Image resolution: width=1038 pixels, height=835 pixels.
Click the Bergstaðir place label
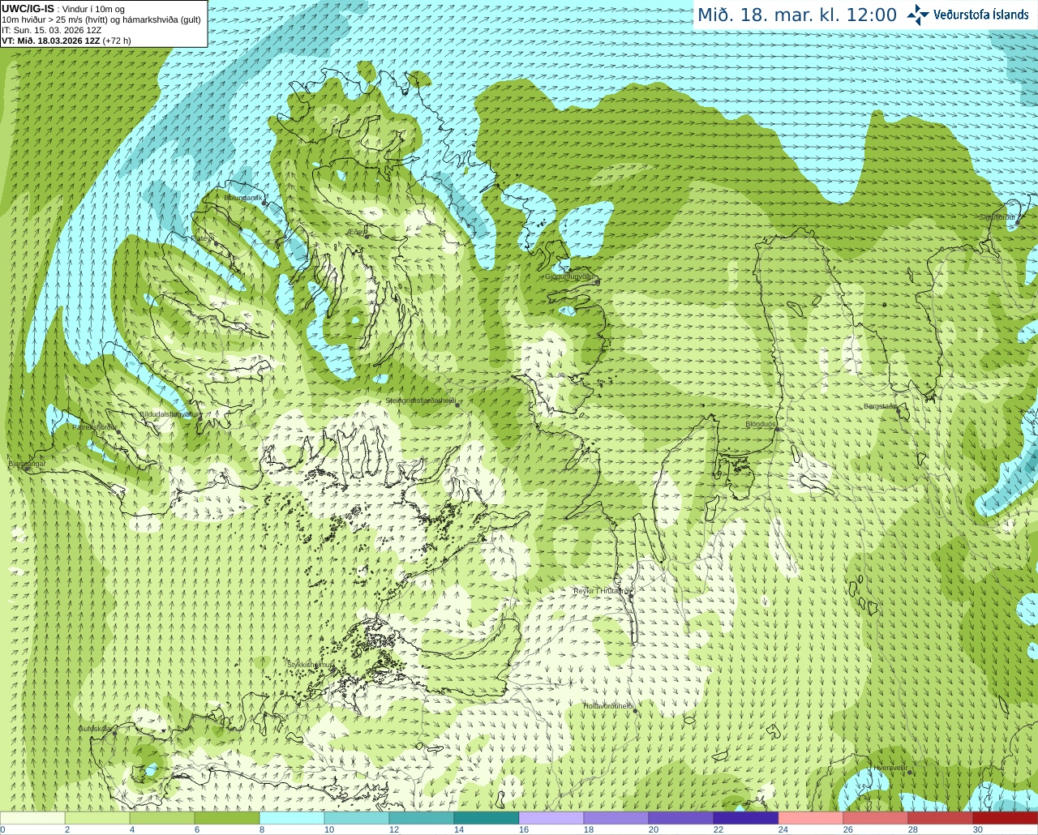[x=881, y=407]
